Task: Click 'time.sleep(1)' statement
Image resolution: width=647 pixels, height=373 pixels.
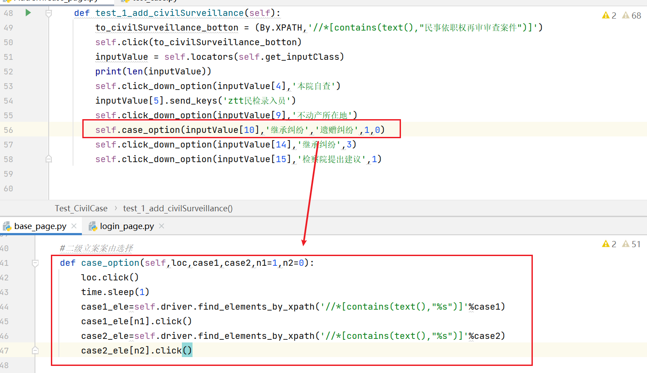Action: pos(115,292)
